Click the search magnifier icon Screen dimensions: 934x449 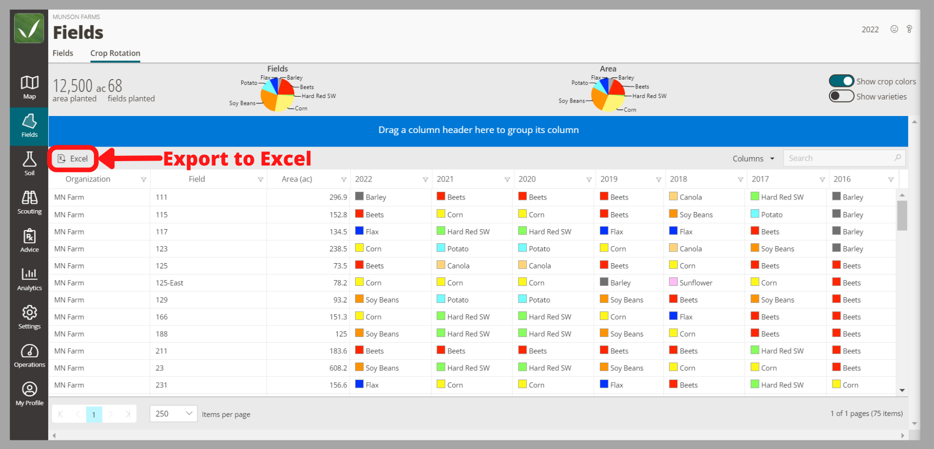(898, 158)
